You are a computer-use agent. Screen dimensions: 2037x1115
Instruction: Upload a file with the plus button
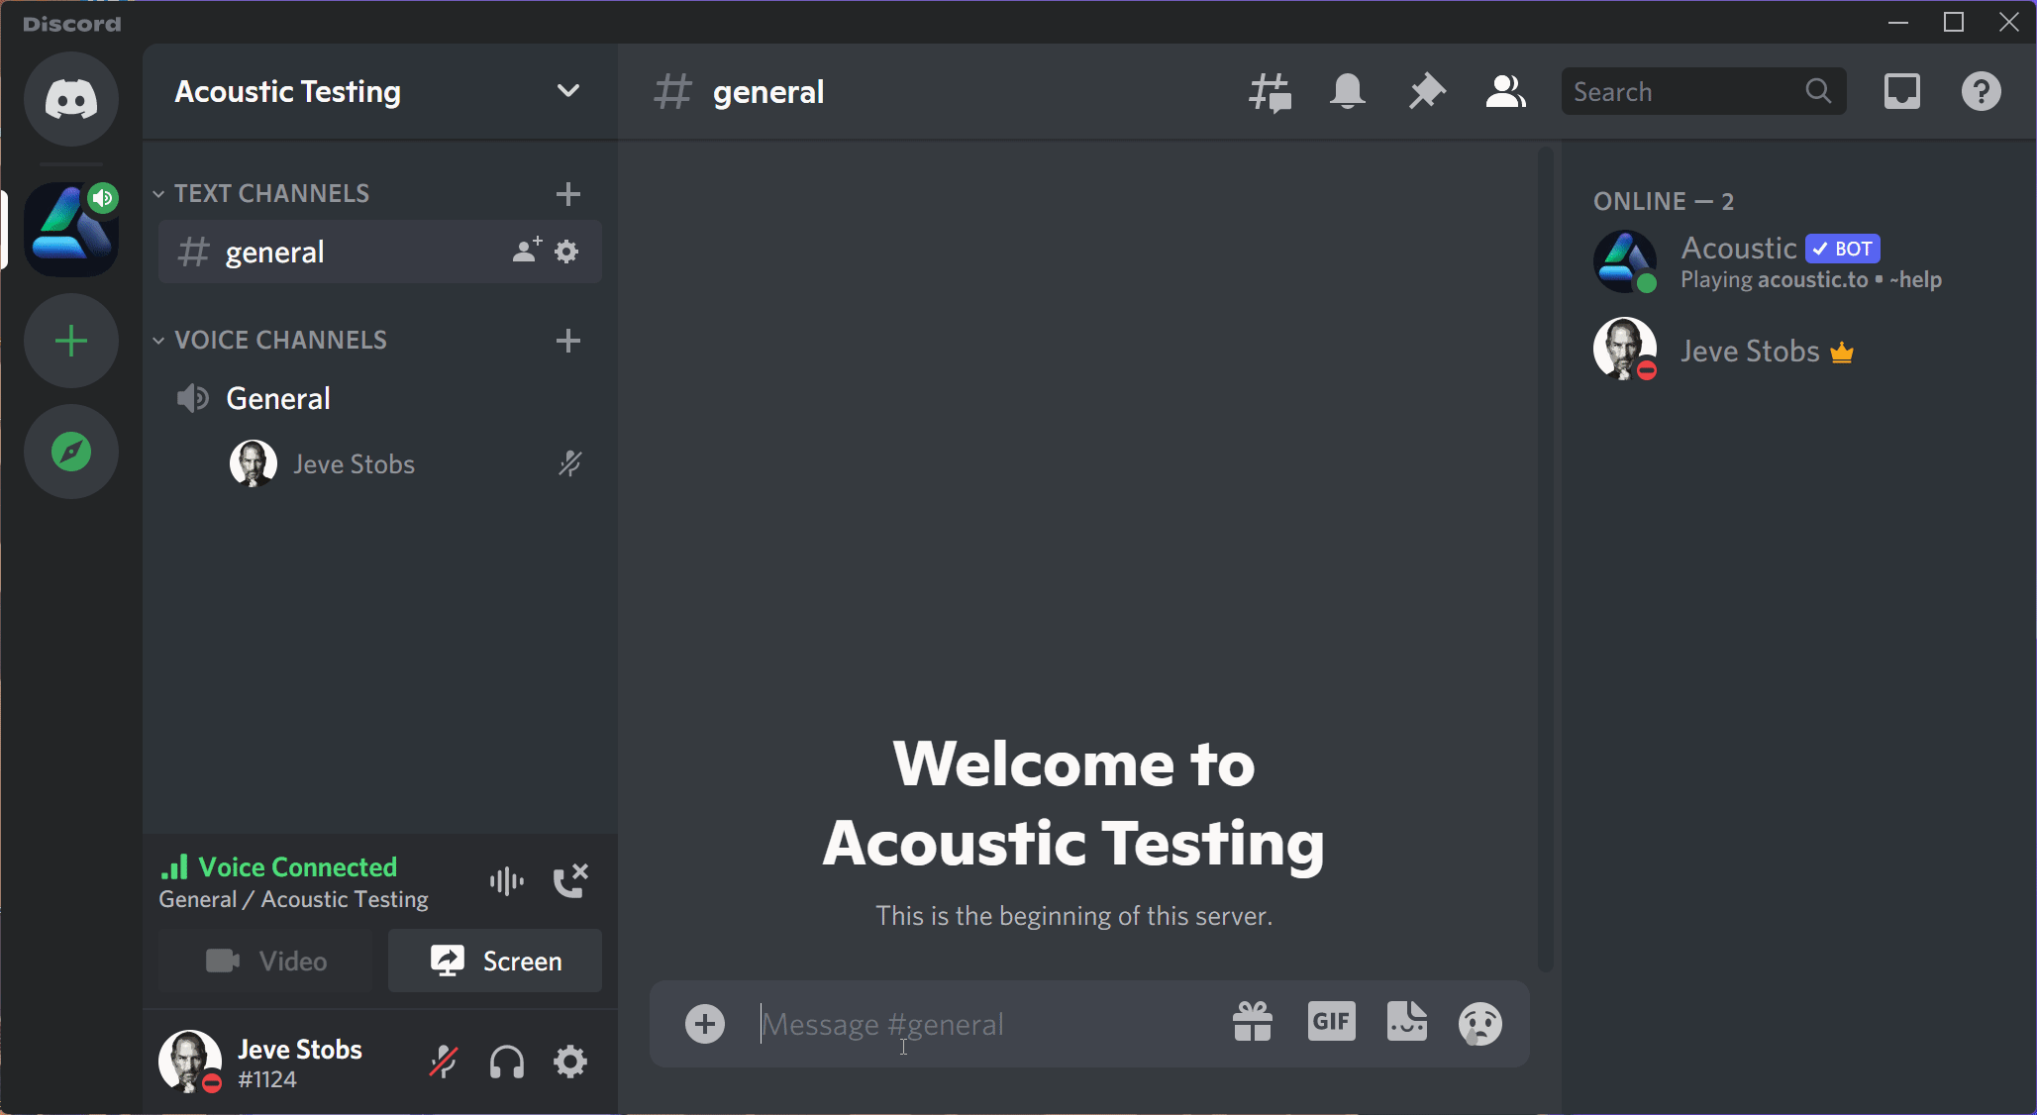click(x=705, y=1024)
